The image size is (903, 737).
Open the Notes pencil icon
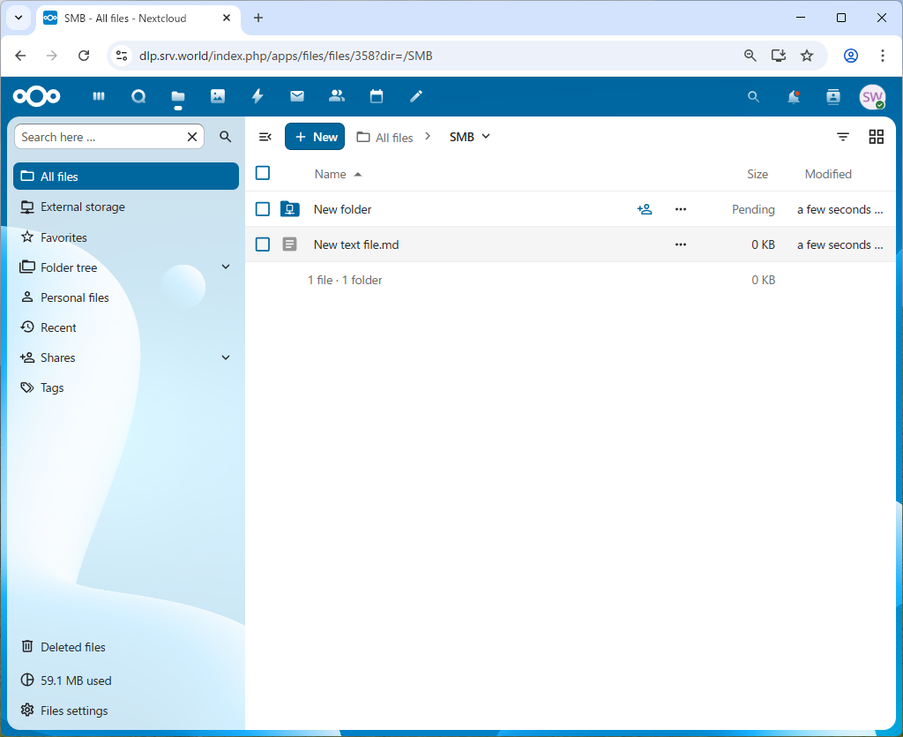(x=416, y=96)
